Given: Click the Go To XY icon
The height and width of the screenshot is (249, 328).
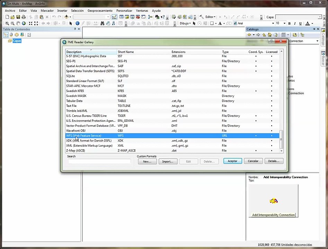Looking at the screenshot, I should [113, 24].
